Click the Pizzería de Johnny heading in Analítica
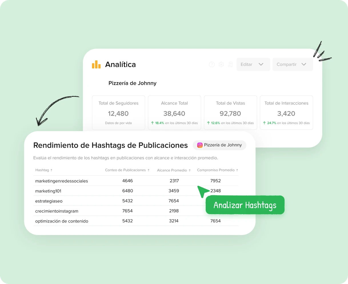348x284 pixels. (133, 83)
